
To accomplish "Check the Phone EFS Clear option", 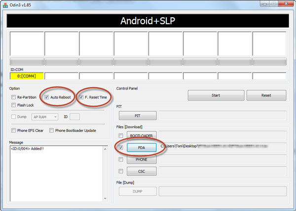I will coord(13,130).
